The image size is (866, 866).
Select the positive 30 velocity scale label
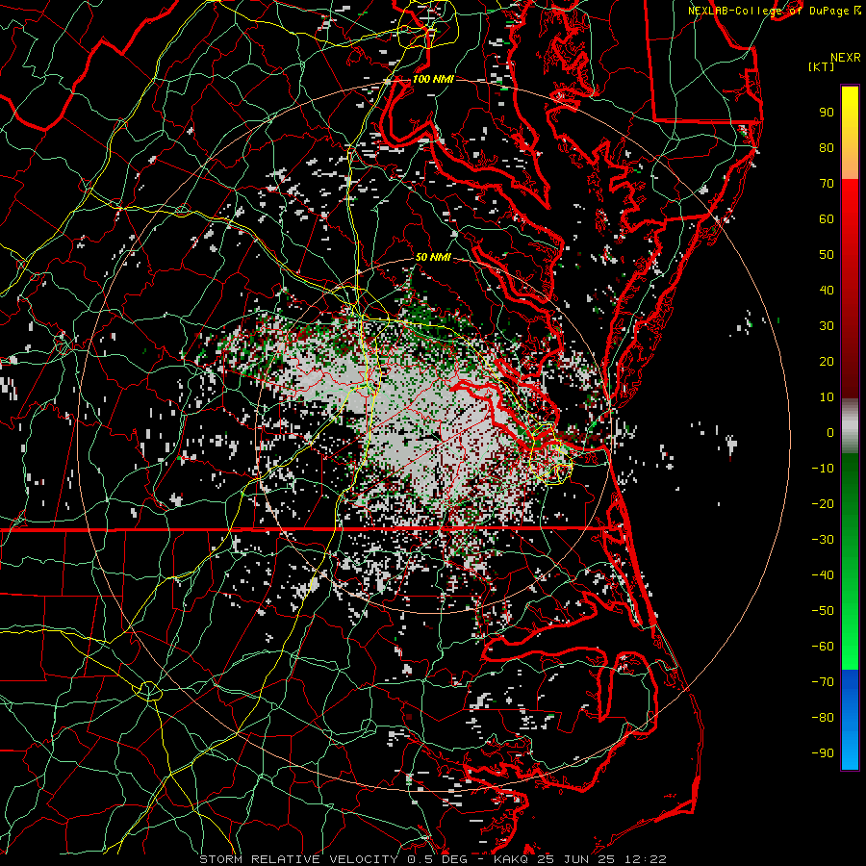pyautogui.click(x=827, y=326)
